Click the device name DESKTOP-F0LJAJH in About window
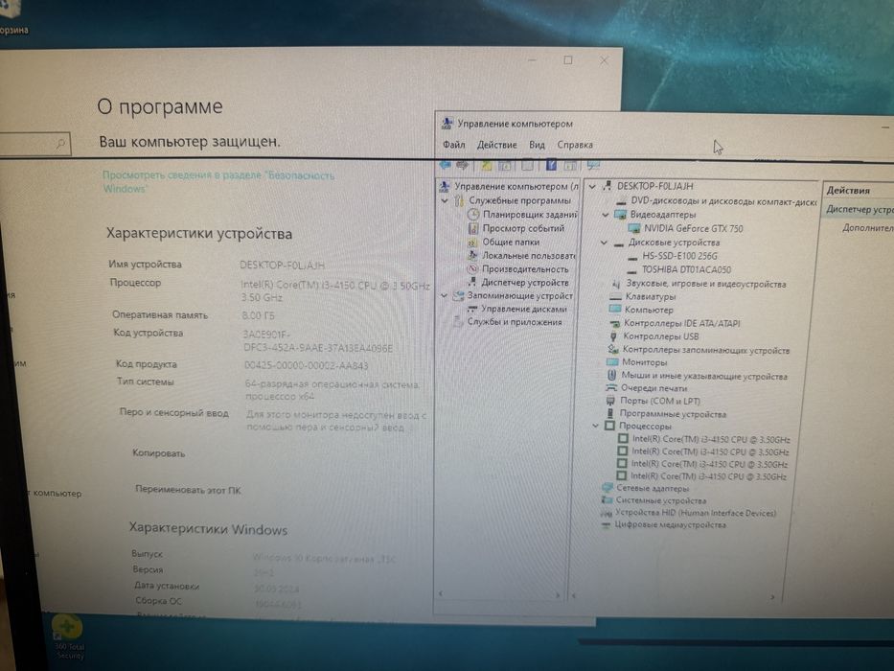 click(x=283, y=266)
